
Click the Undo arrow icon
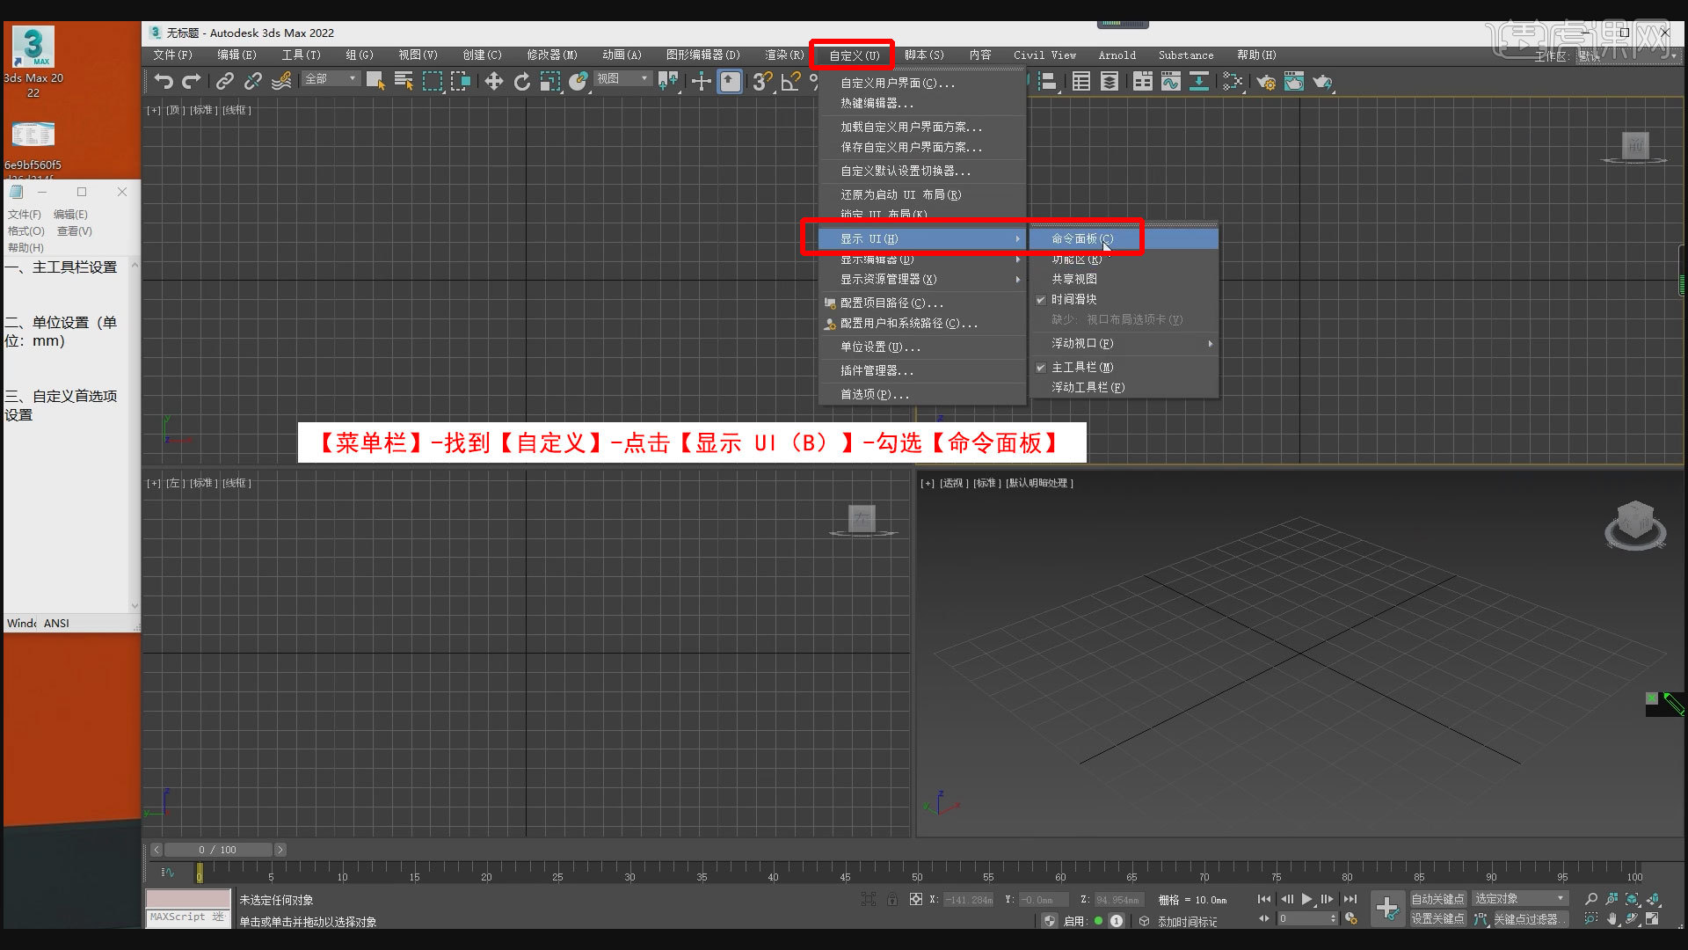pos(163,81)
